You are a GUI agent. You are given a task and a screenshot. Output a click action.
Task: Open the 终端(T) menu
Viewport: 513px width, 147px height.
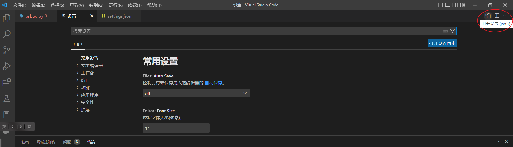[x=135, y=5]
